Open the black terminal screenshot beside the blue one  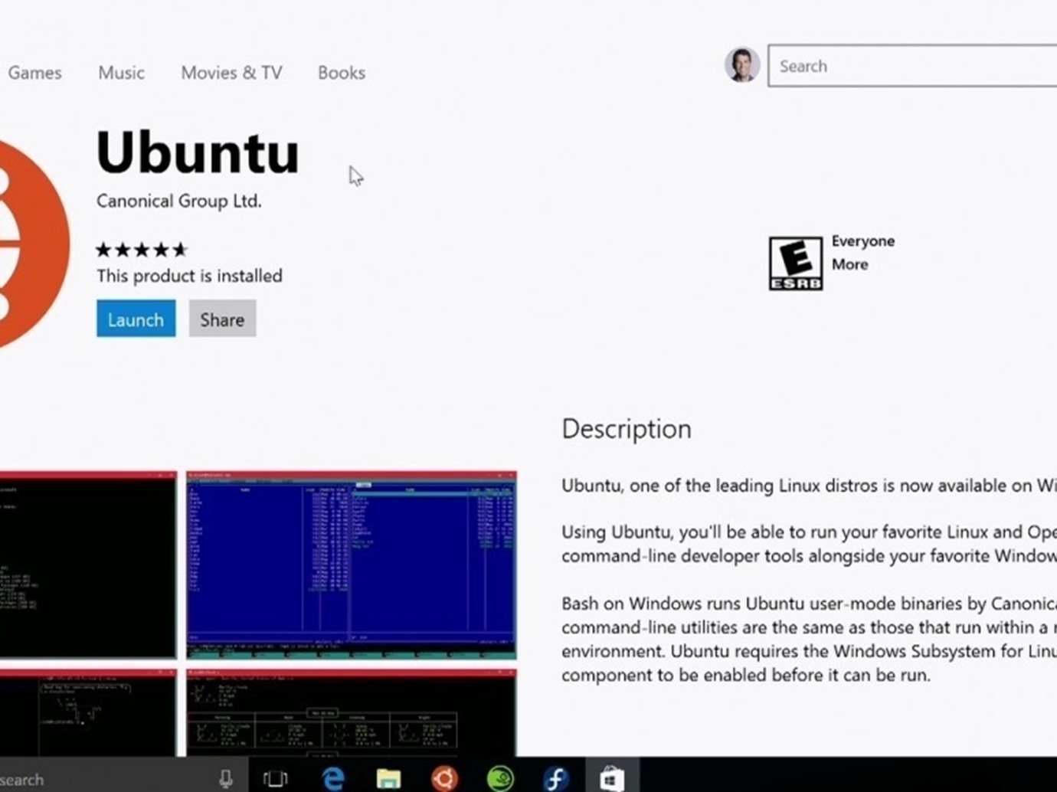88,565
